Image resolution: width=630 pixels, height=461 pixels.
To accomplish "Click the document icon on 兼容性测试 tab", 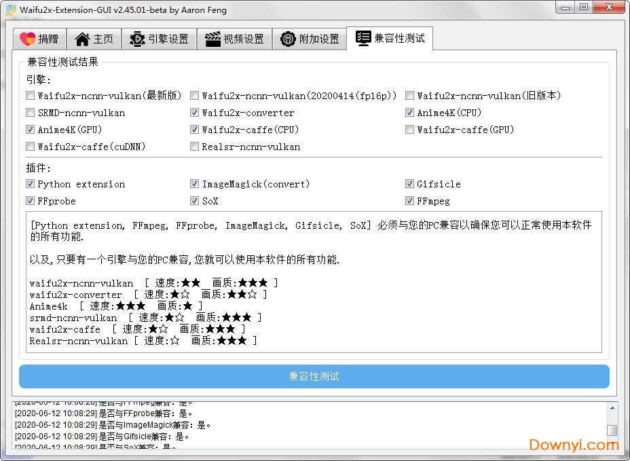I will [x=363, y=39].
